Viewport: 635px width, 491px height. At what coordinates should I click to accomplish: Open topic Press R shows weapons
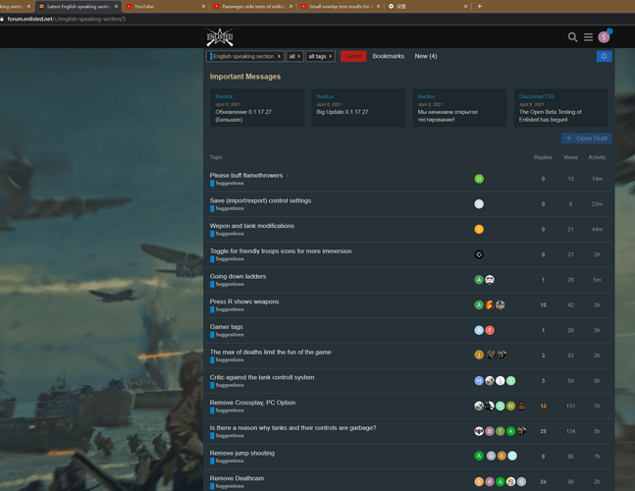(x=244, y=301)
